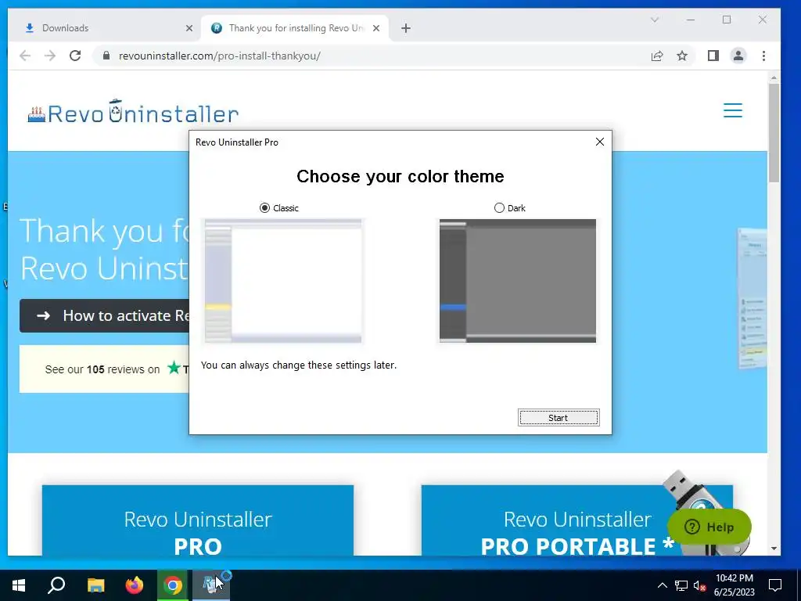Click the page vertical scrollbar thumb
801x601 pixels.
[774, 133]
